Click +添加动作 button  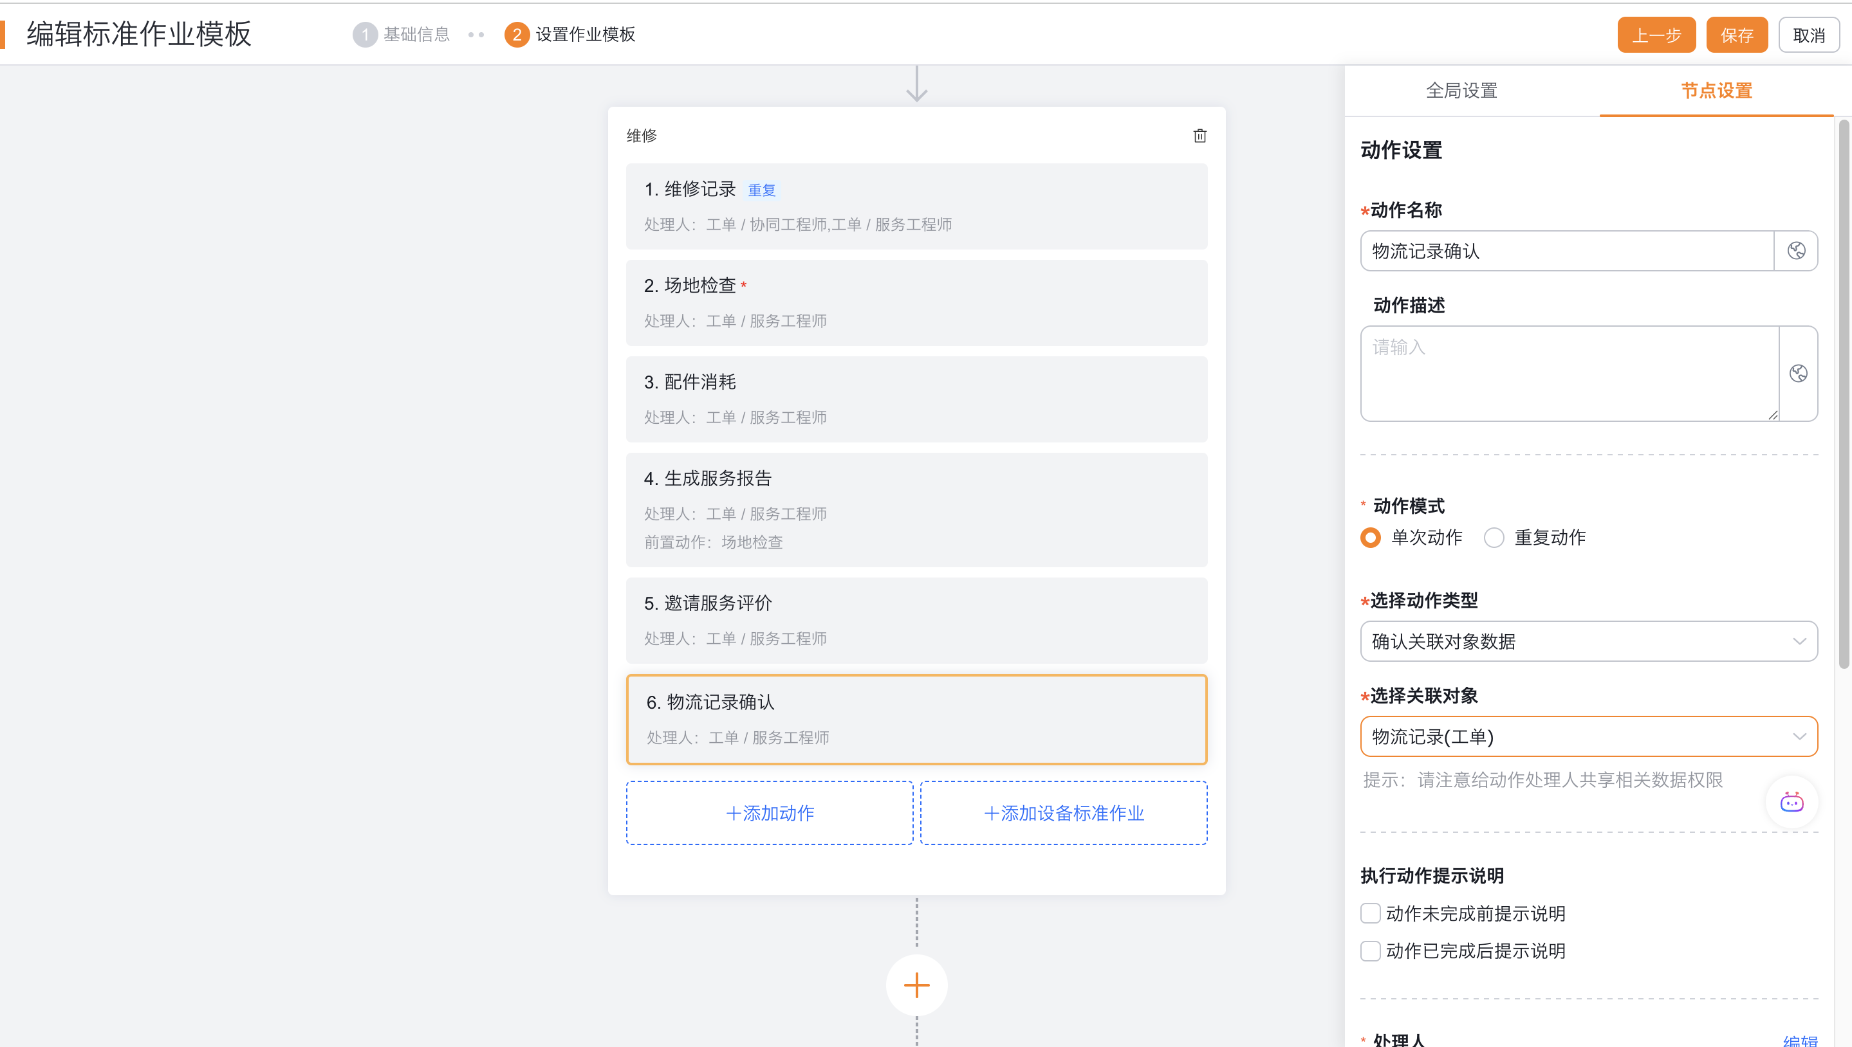click(769, 814)
